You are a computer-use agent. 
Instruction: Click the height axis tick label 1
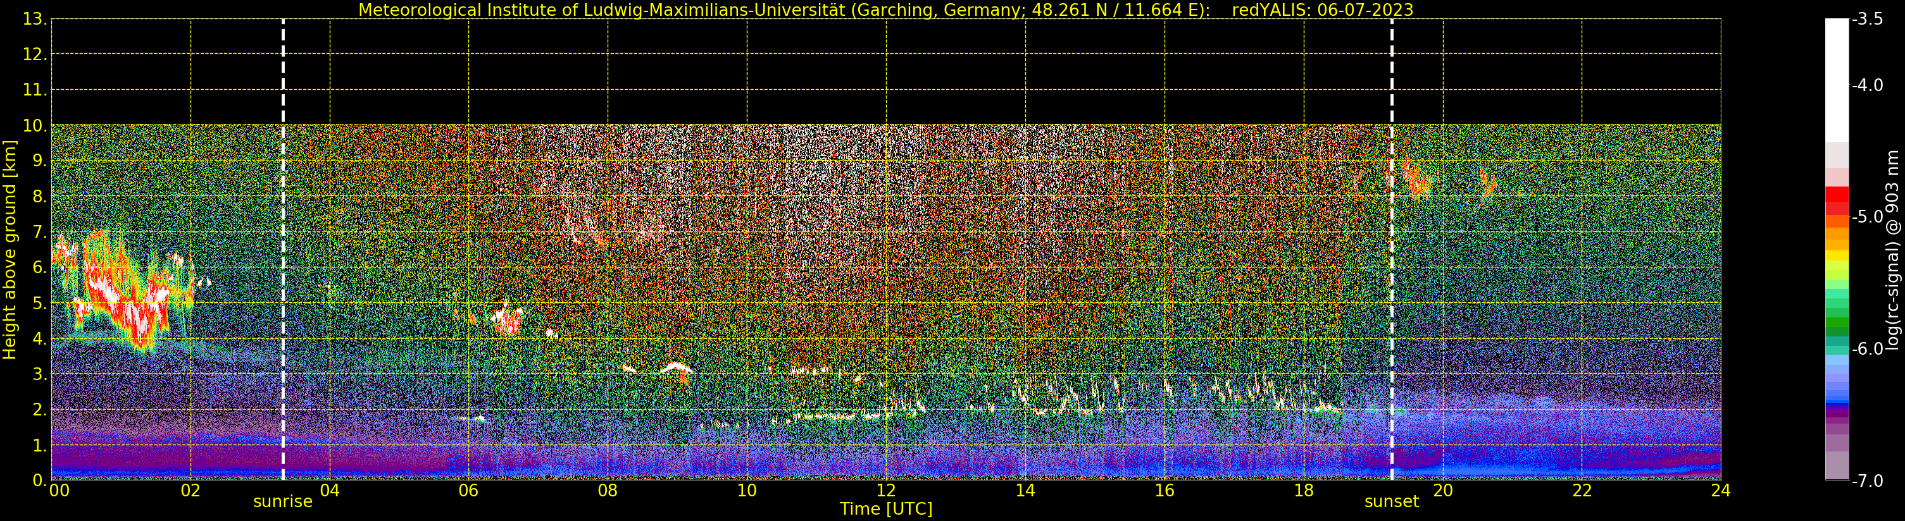point(39,445)
